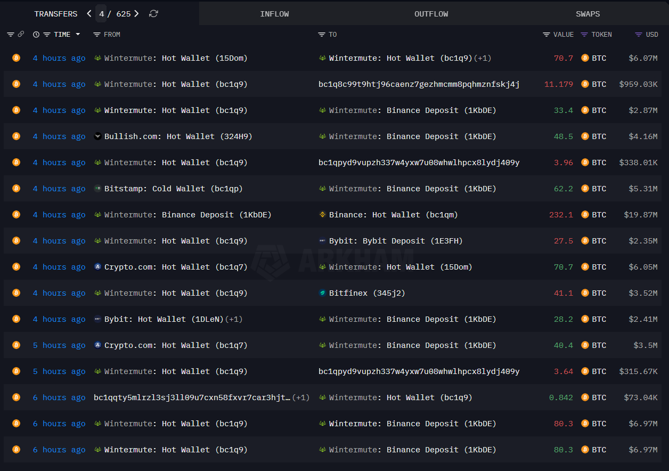This screenshot has width=669, height=471.
Task: Open the SWAPS tab
Action: click(x=588, y=14)
